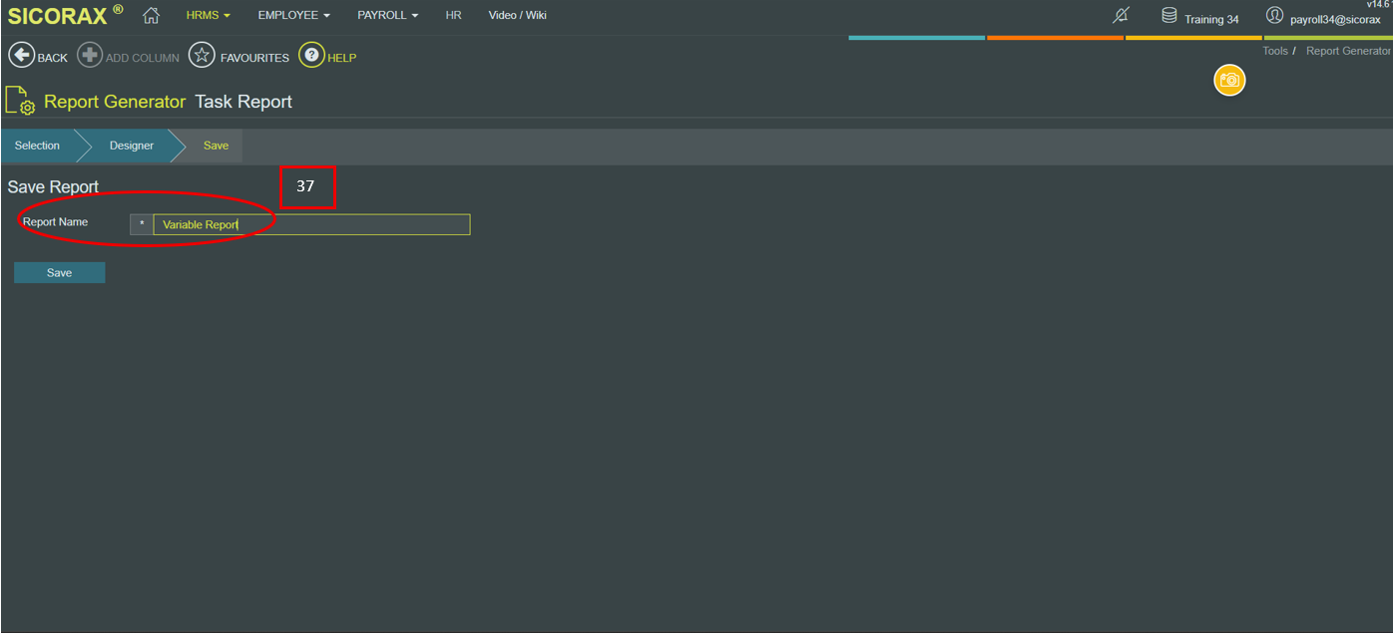1394x635 pixels.
Task: Open Favourites star icon
Action: [x=203, y=56]
